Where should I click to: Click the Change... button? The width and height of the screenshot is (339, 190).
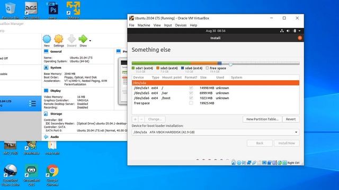155,119
